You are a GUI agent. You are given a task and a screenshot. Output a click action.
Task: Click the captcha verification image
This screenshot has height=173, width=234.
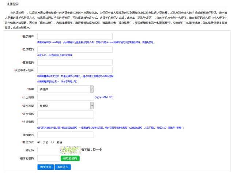70,150
